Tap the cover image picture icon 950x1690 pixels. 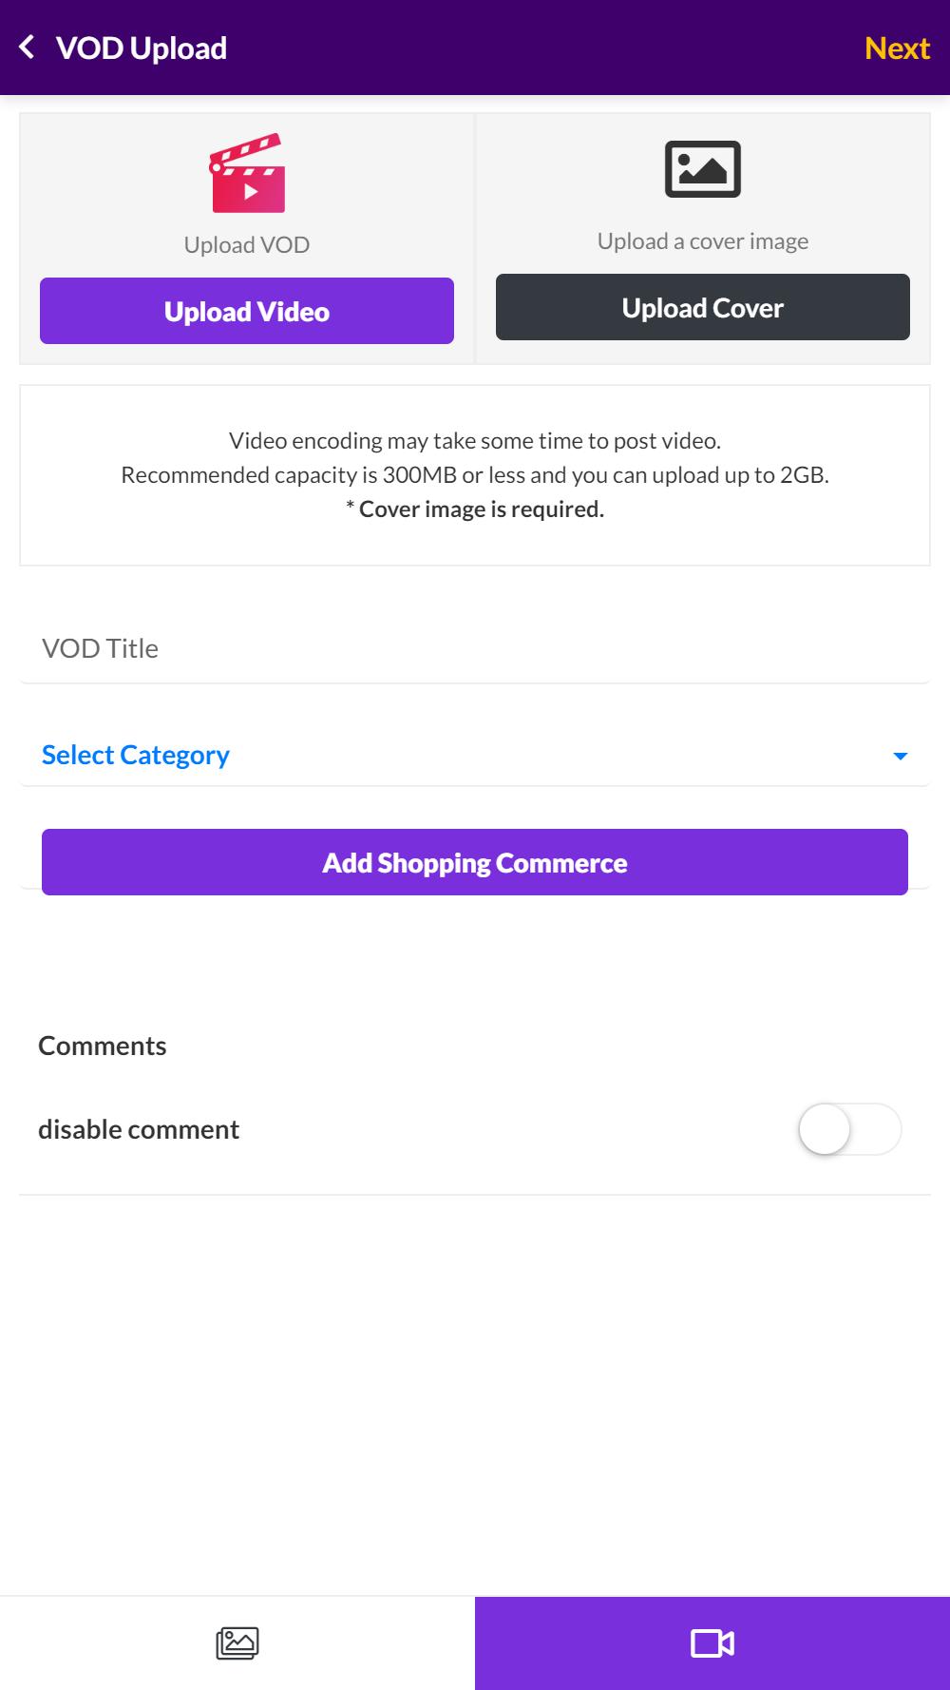point(703,169)
